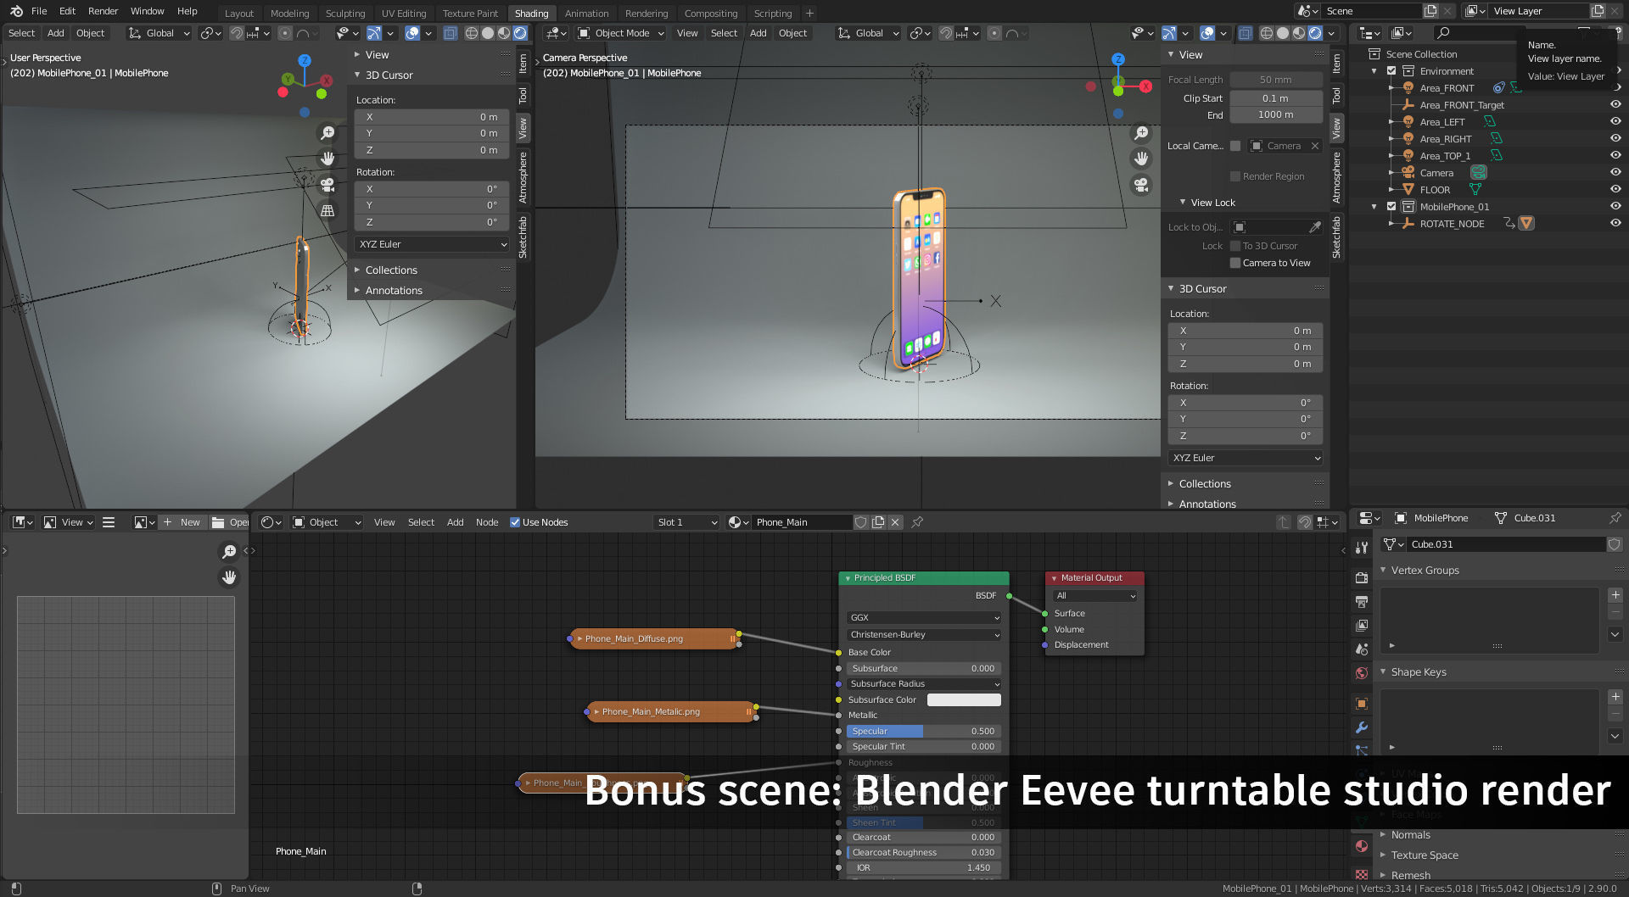Switch to the Modeling workspace tab
1629x897 pixels.
point(289,14)
